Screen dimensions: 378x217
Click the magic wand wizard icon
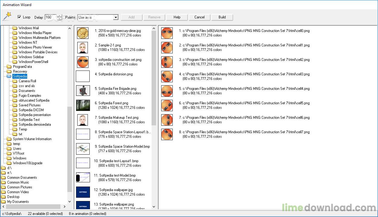[x=7, y=17]
